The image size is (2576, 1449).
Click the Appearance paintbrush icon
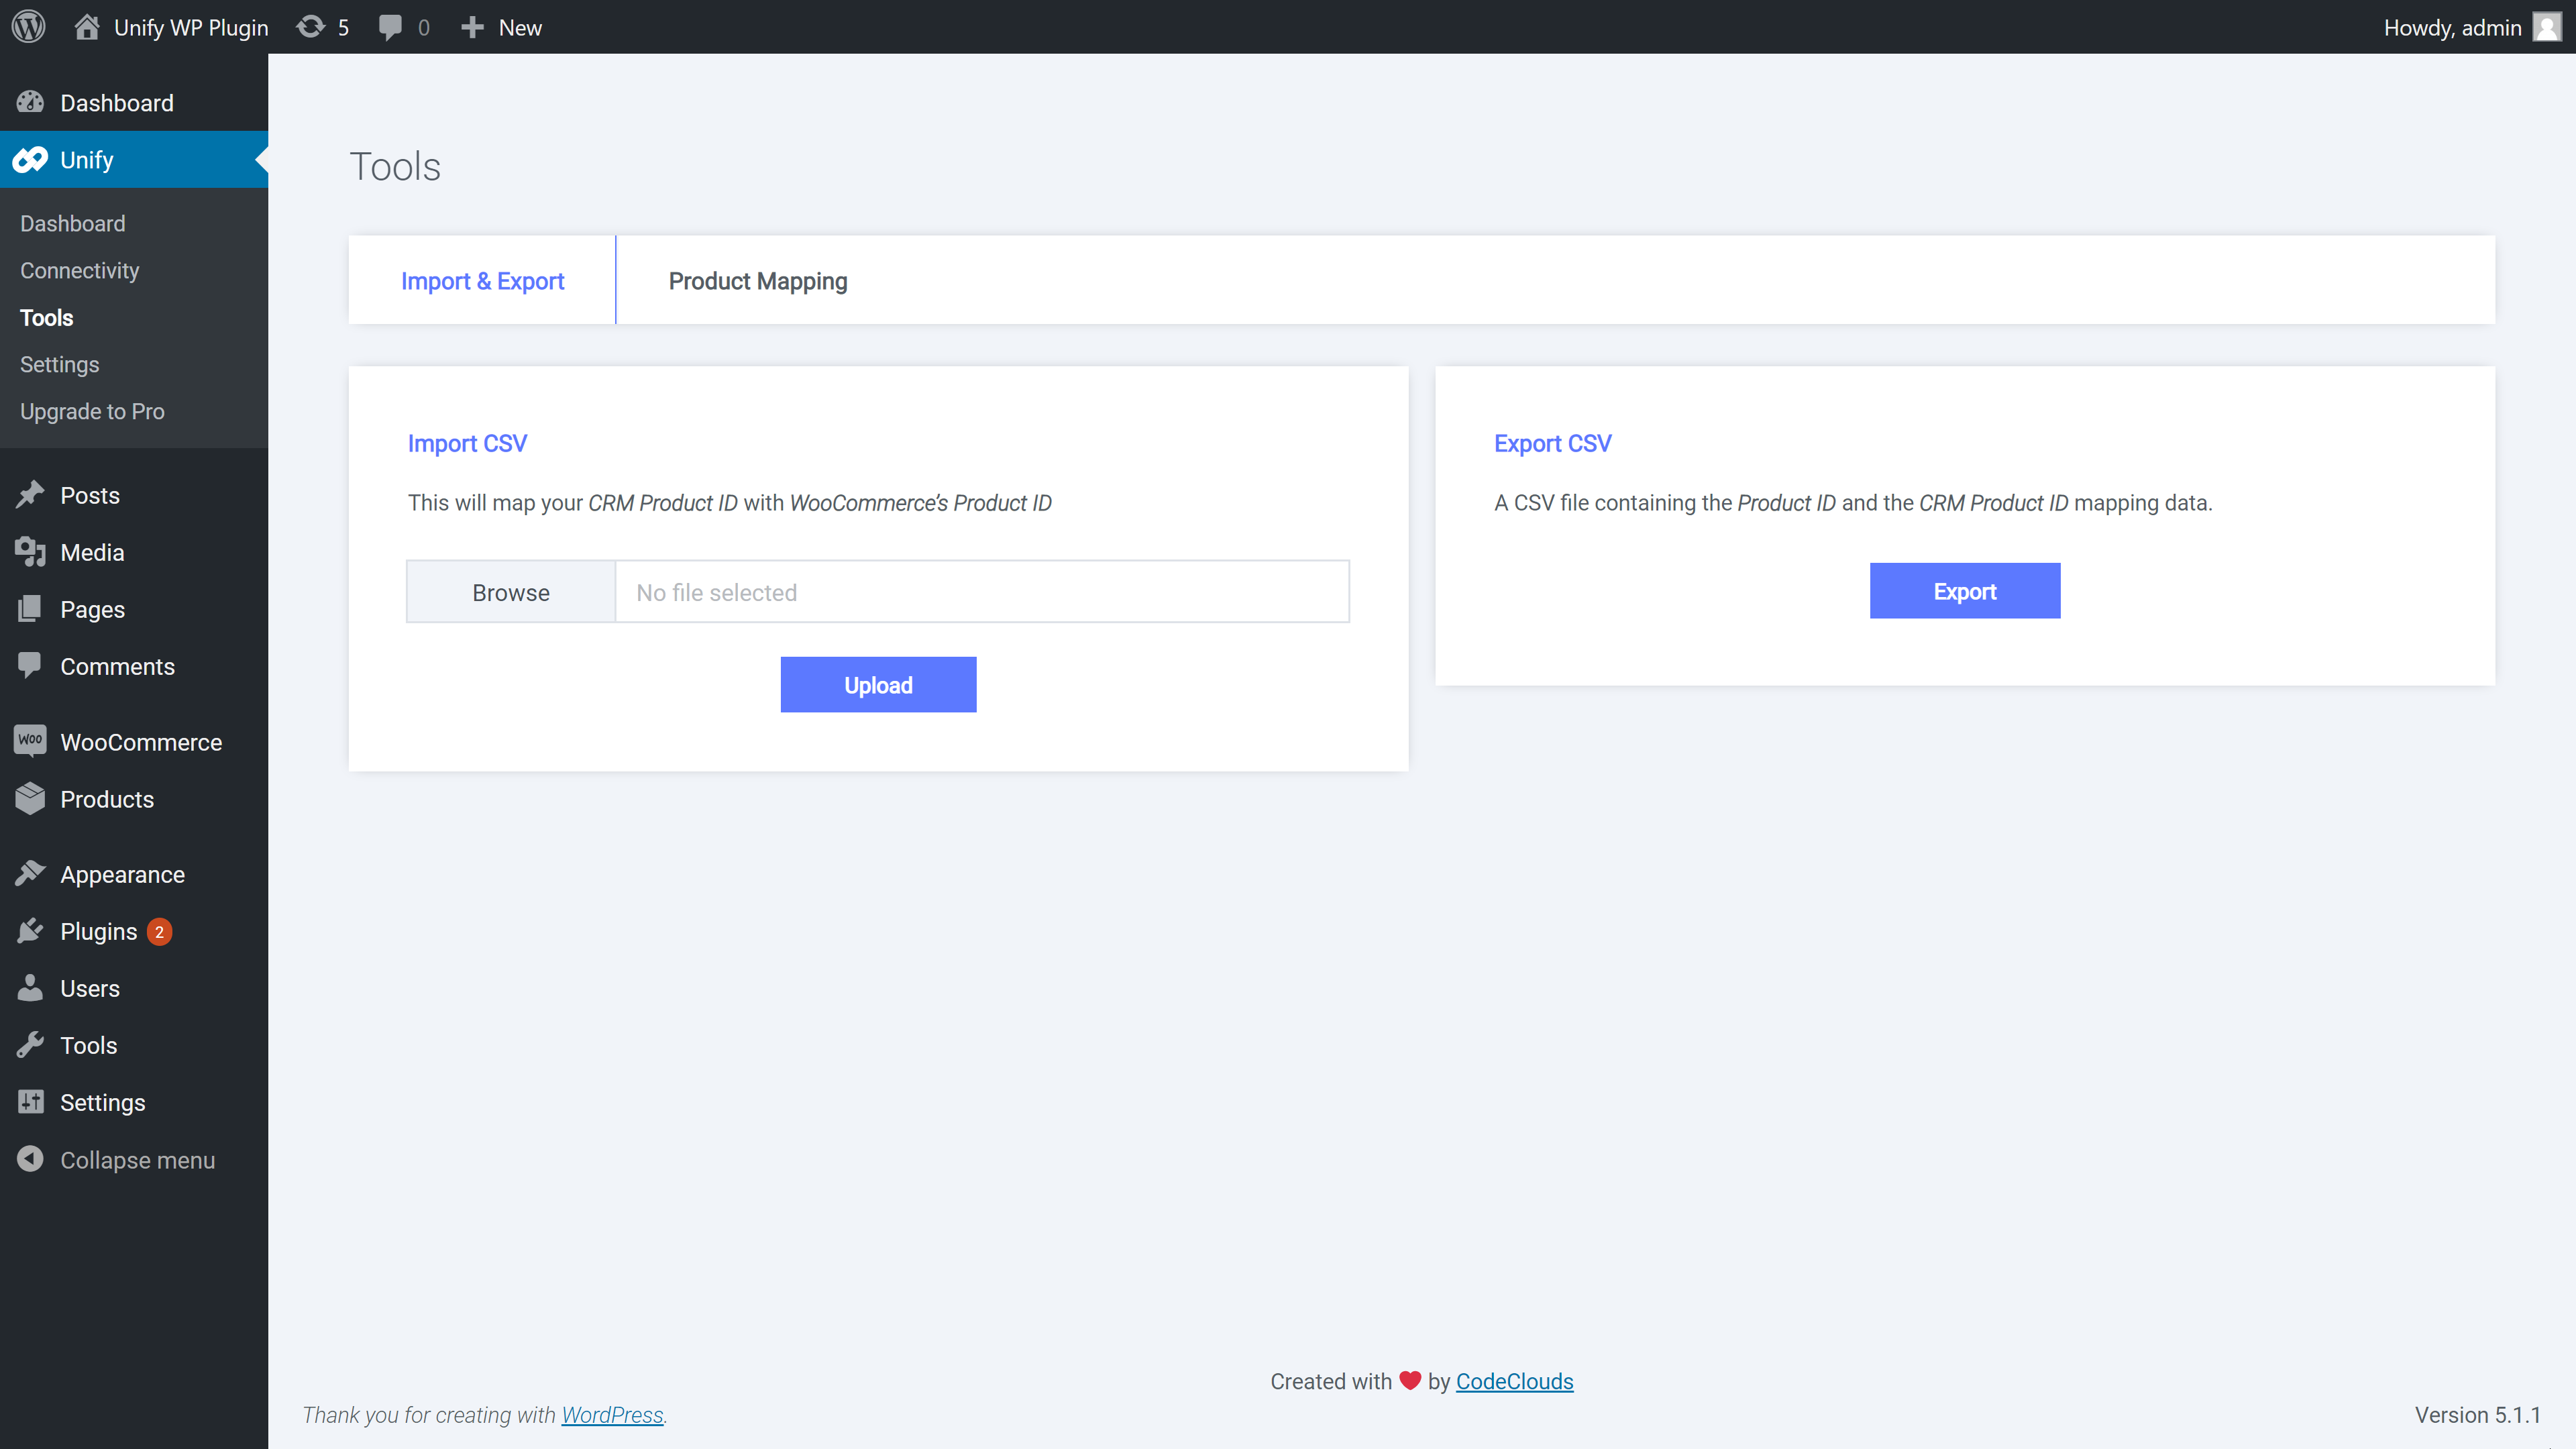[30, 874]
